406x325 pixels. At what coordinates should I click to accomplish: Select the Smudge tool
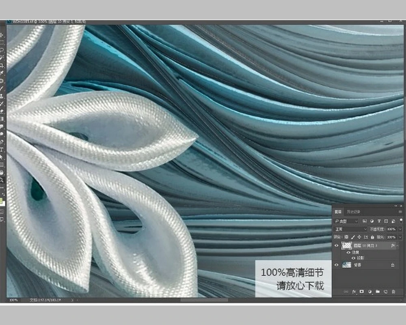(x=2, y=126)
